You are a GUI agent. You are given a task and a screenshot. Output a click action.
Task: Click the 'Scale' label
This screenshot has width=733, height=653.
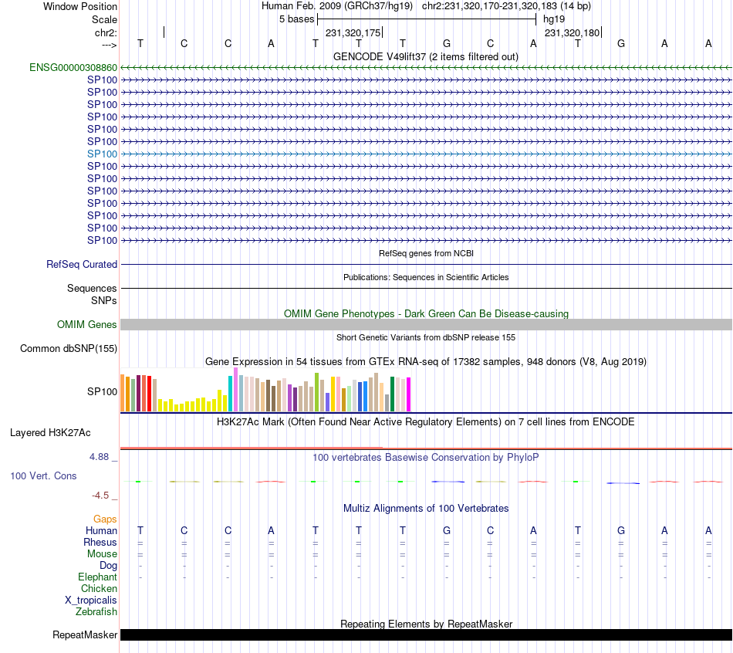click(104, 19)
